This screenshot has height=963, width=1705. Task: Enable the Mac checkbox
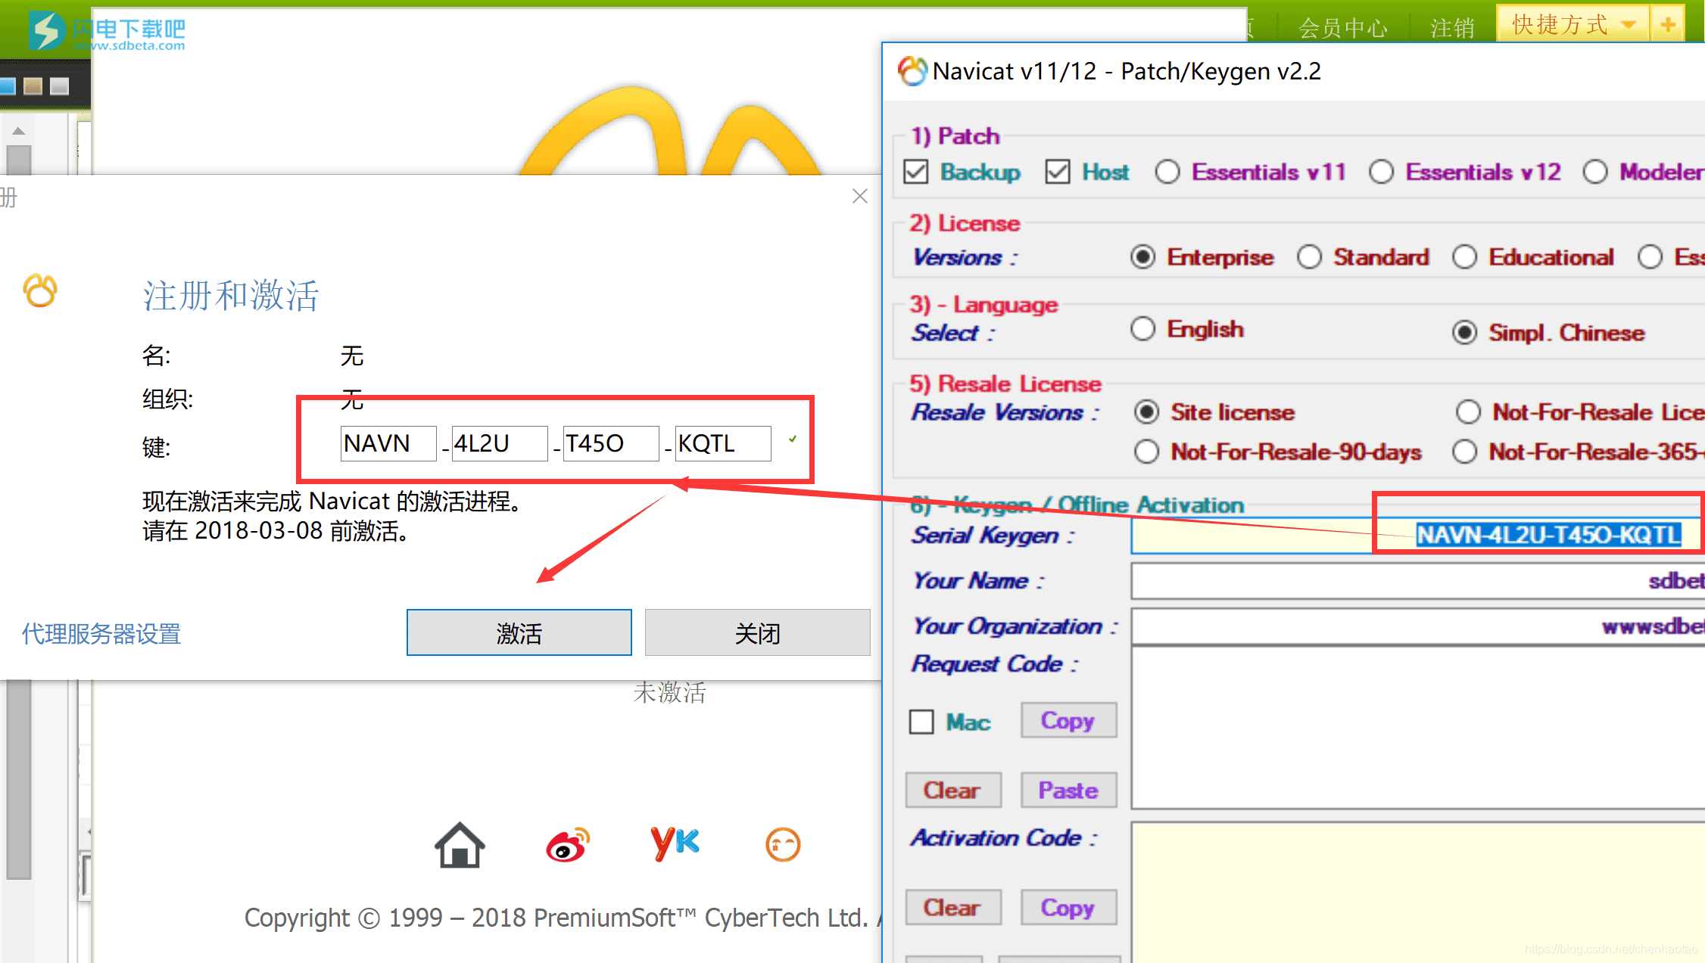coord(921,722)
